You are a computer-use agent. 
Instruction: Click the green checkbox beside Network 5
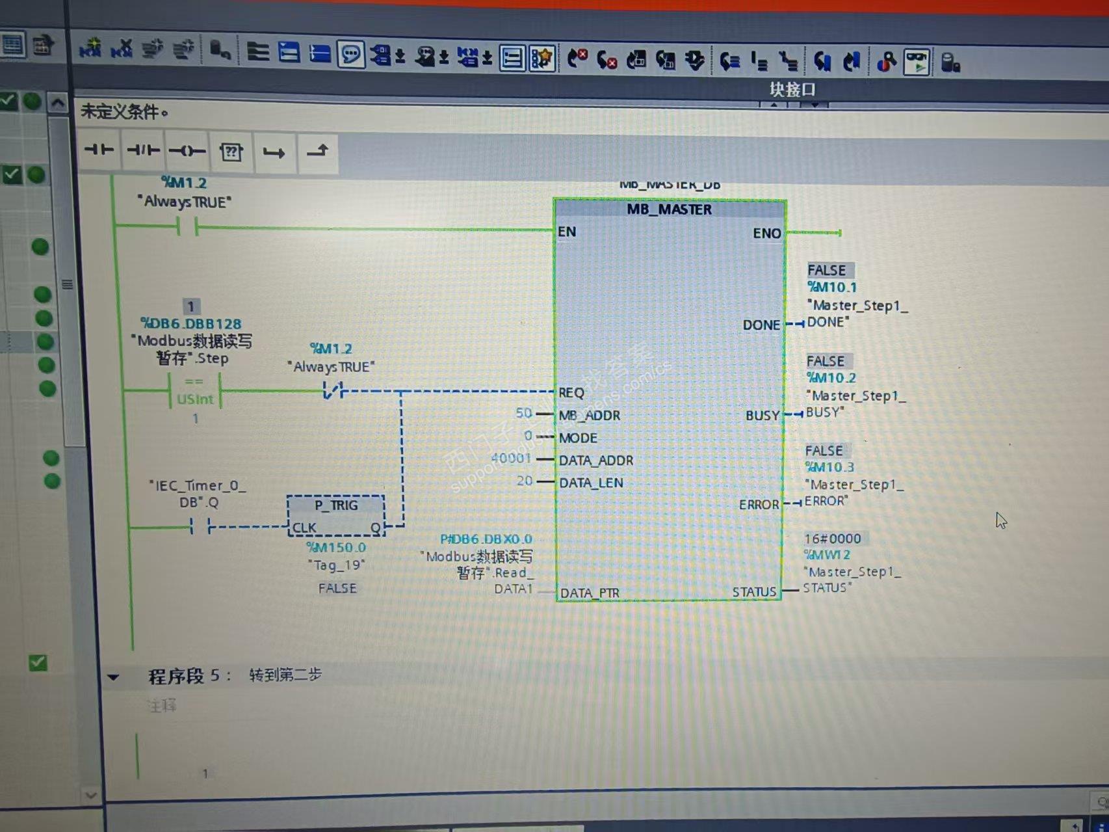(x=38, y=663)
